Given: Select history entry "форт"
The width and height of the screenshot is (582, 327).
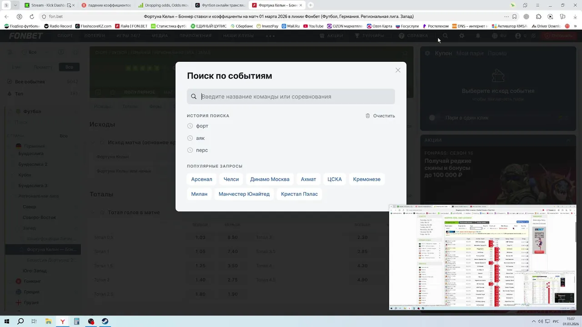Looking at the screenshot, I should (202, 126).
